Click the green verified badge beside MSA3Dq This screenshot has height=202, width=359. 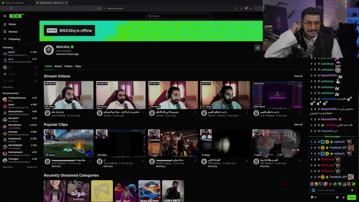point(72,47)
